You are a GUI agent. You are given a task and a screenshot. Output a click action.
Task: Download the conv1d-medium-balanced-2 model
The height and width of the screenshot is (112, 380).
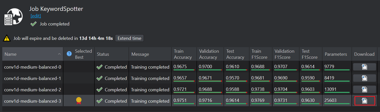[364, 90]
